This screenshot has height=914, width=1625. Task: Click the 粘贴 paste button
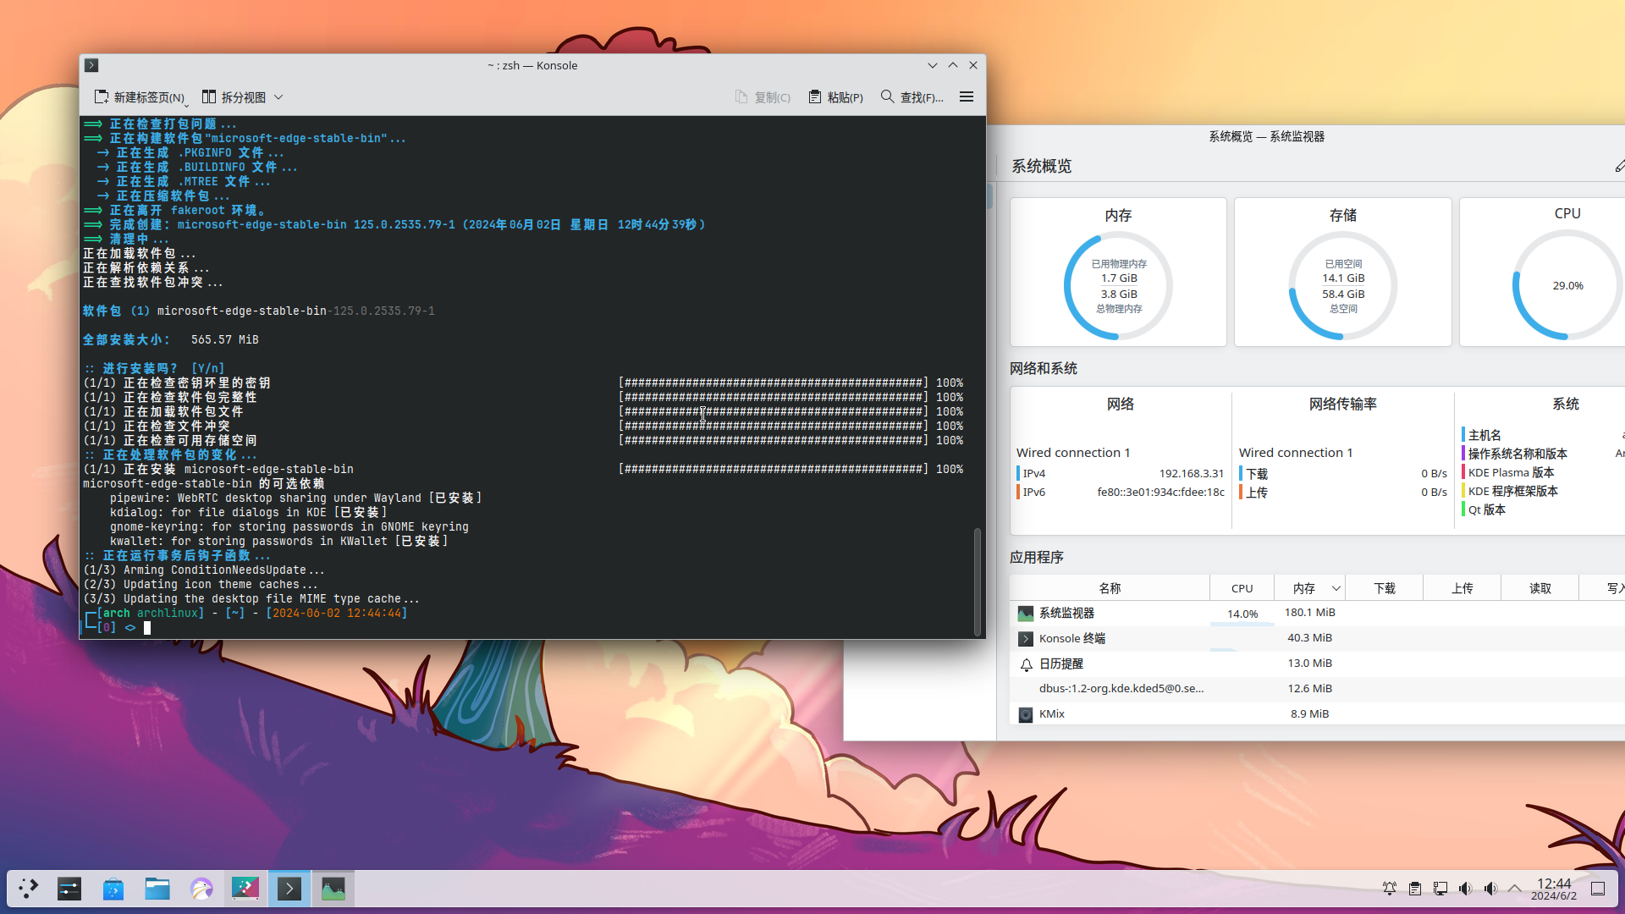(x=835, y=97)
